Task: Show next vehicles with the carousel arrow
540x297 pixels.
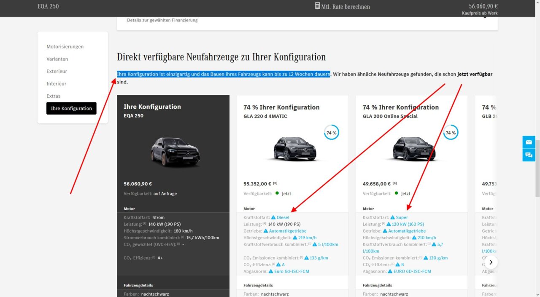Action: 491,262
